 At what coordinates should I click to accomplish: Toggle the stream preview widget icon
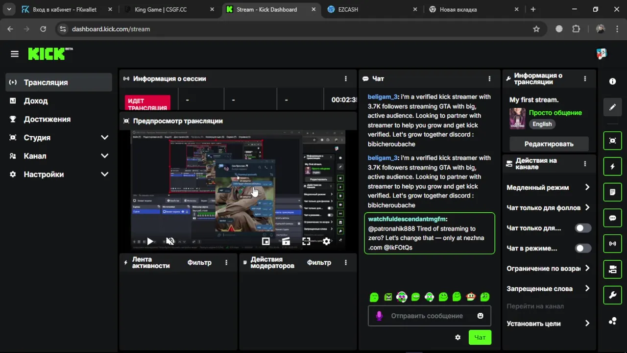(x=612, y=141)
